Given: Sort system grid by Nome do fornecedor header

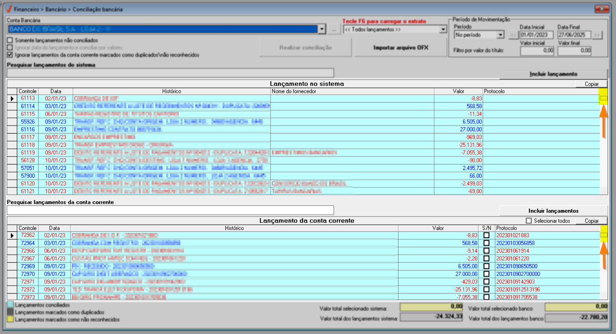Looking at the screenshot, I should click(352, 91).
